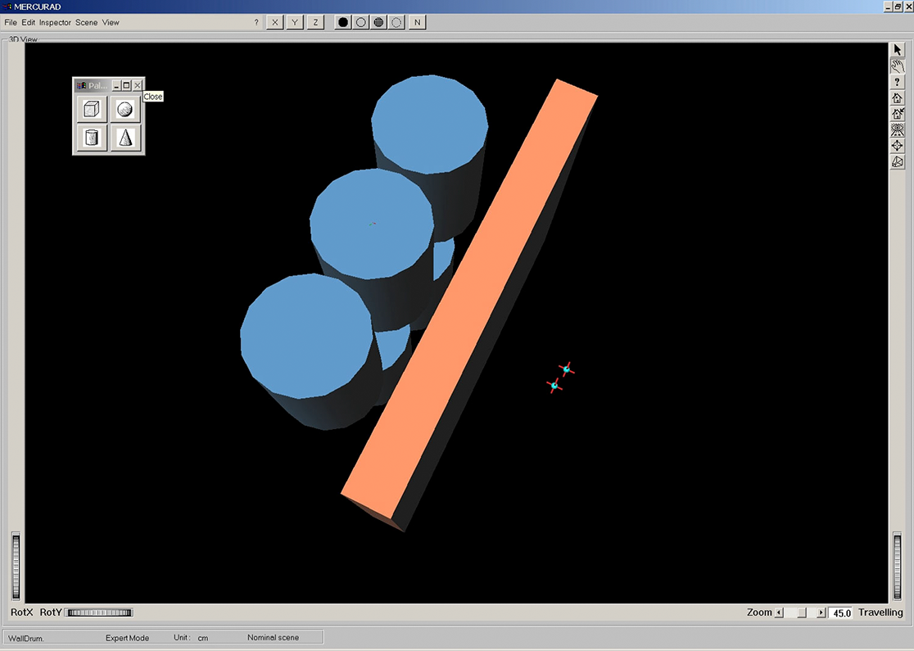Click the Zoom label

pos(759,613)
